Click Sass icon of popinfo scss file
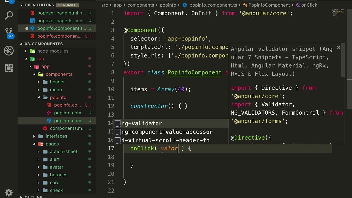The image size is (352, 198). (x=49, y=113)
